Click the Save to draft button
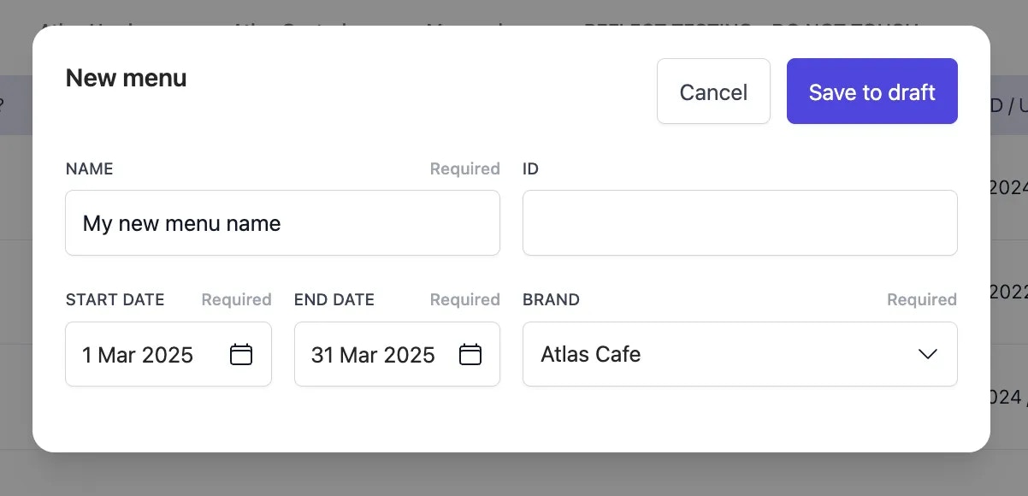1028x496 pixels. point(871,92)
